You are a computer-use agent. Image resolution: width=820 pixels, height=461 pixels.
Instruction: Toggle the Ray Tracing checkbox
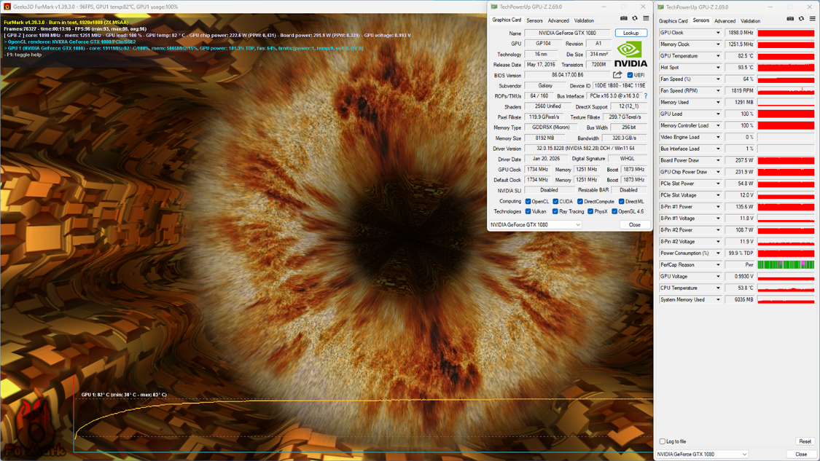[555, 212]
